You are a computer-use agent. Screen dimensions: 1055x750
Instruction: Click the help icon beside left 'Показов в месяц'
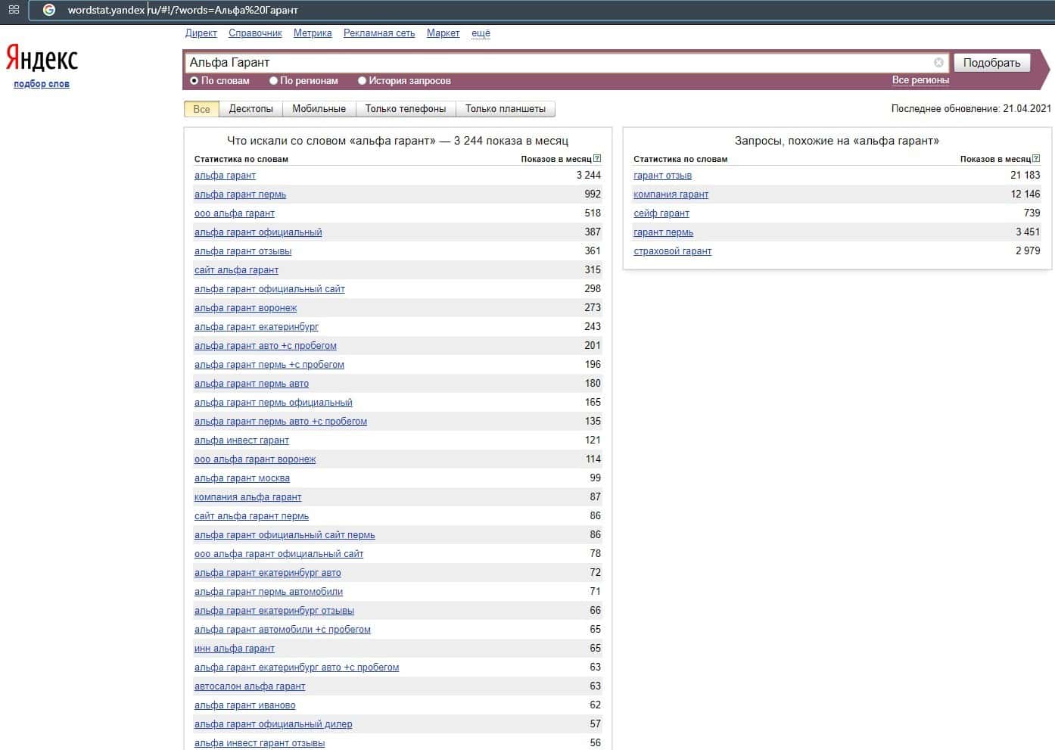point(597,159)
